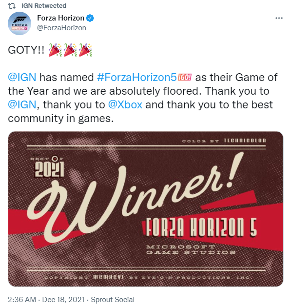
Task: Open the @ForzaHorizon handle link
Action: 61,28
